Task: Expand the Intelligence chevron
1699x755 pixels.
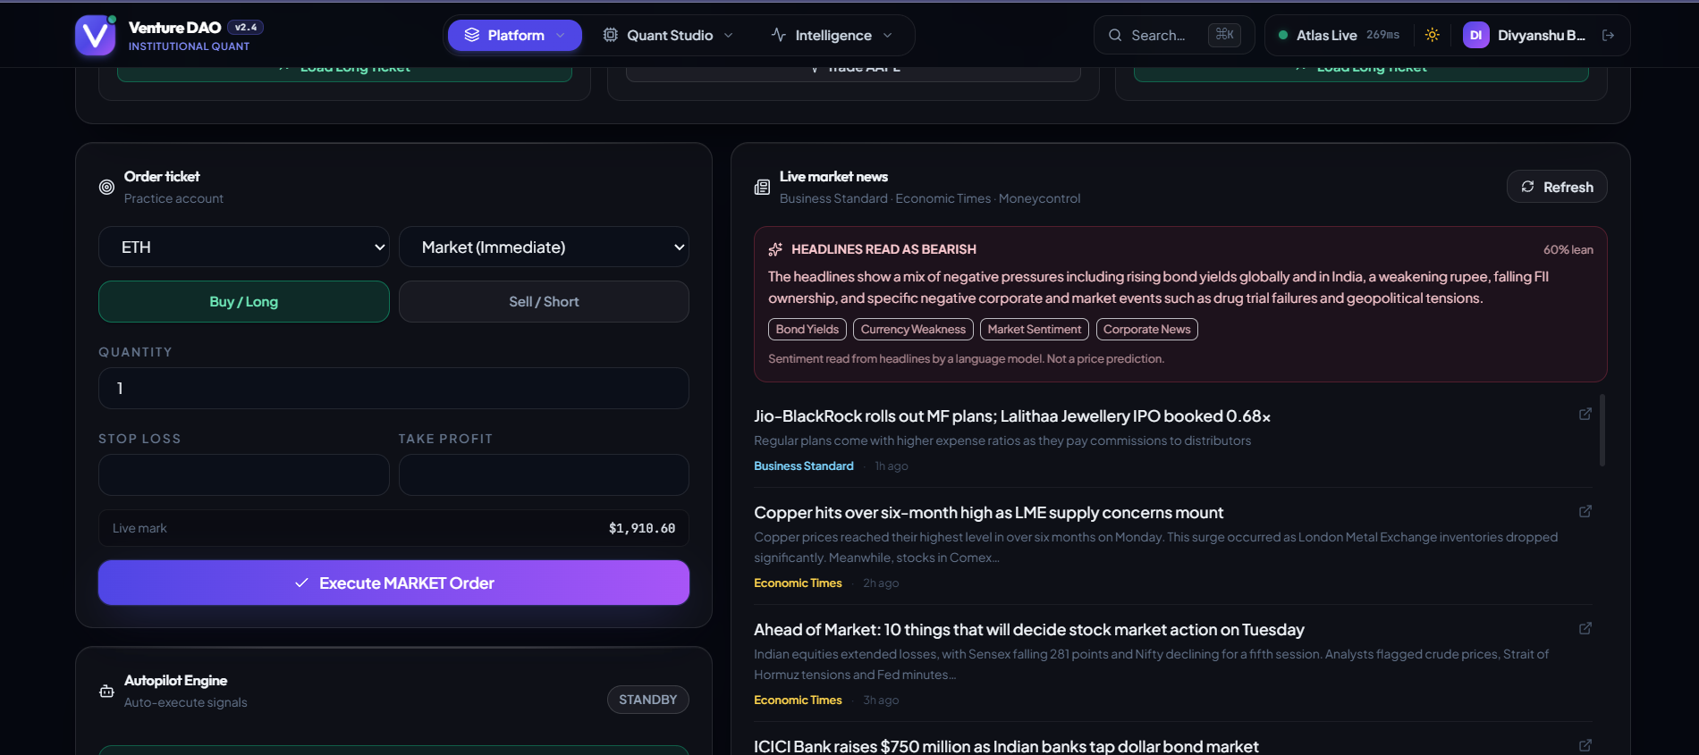Action: click(887, 35)
